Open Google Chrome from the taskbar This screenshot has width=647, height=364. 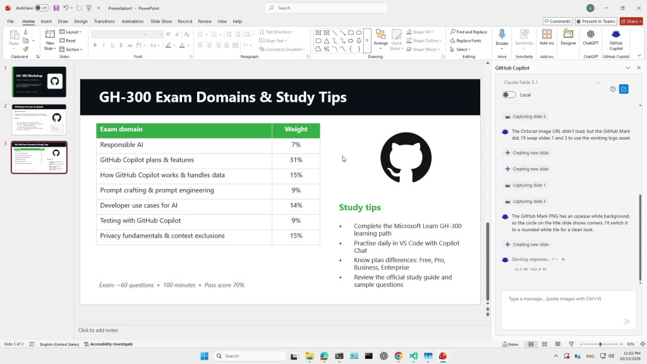tap(398, 356)
